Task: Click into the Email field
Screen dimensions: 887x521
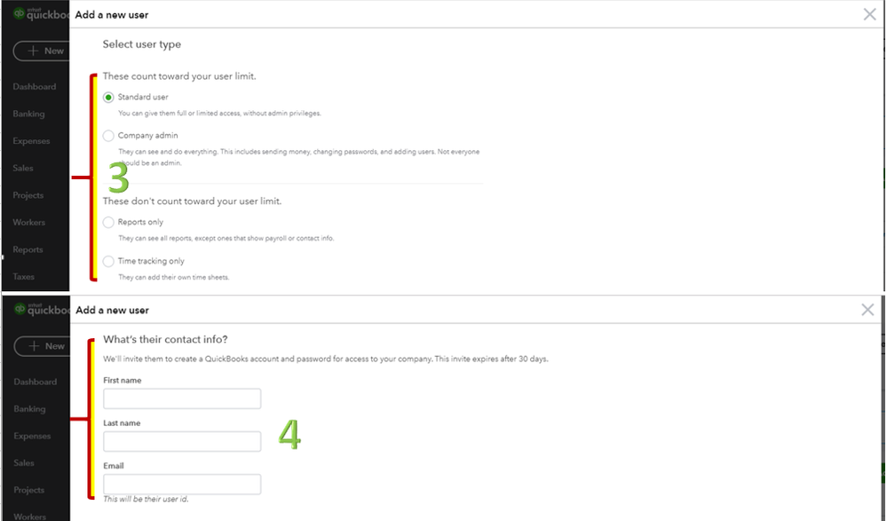Action: pos(182,484)
